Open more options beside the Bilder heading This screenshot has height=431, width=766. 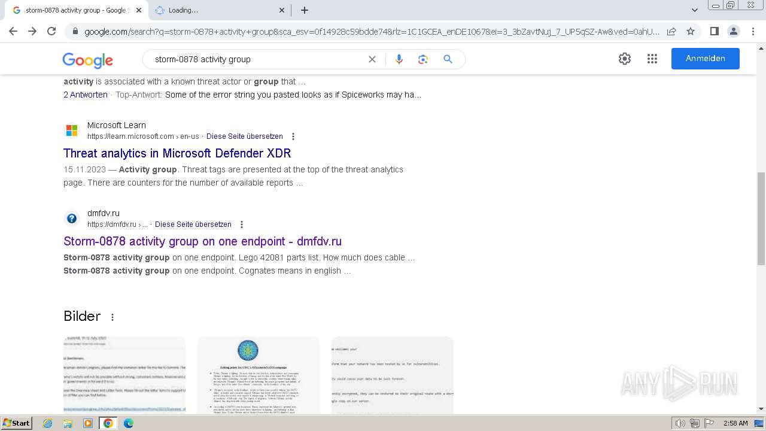coord(112,317)
